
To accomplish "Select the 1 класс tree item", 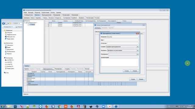I will pyautogui.click(x=32, y=25).
